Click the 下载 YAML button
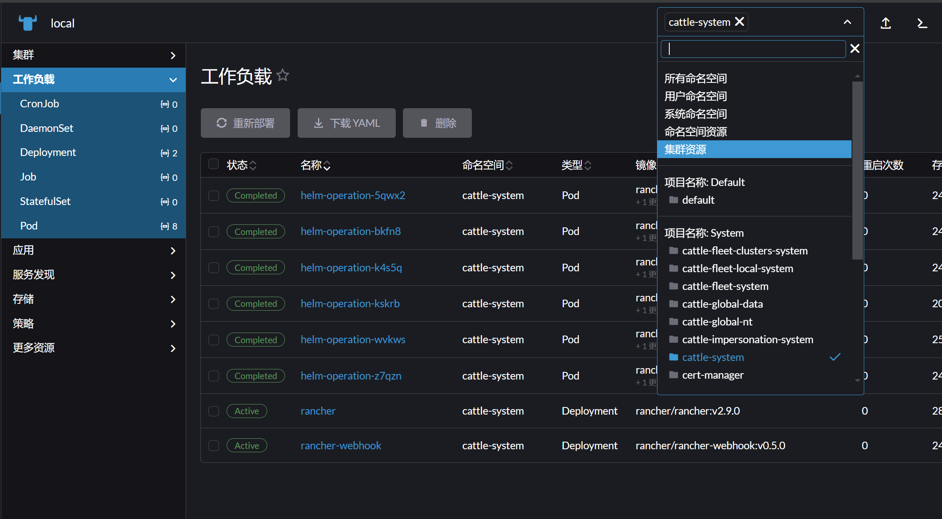 pos(346,123)
